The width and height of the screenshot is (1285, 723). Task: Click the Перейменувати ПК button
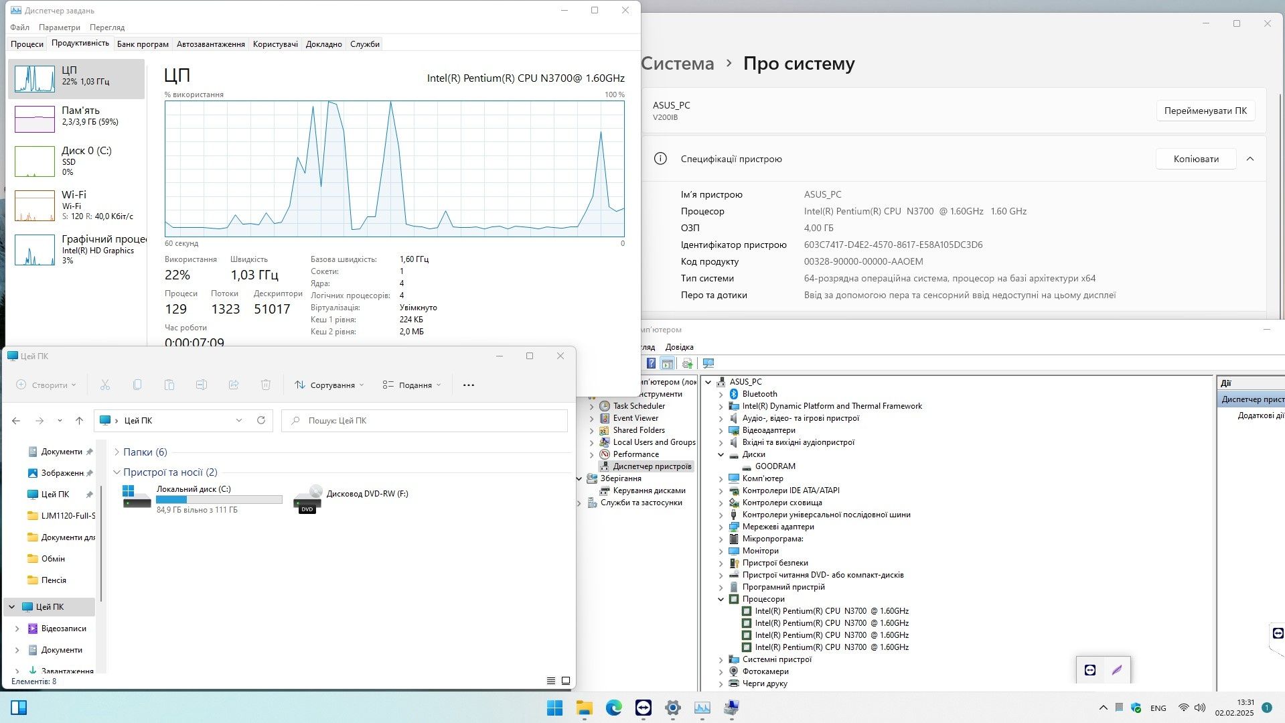(x=1205, y=111)
